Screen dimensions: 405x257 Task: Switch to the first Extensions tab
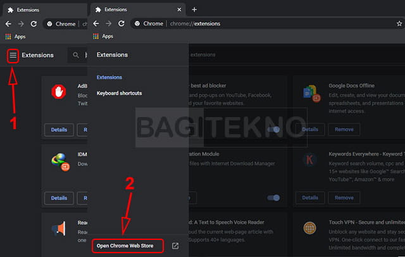tap(44, 10)
